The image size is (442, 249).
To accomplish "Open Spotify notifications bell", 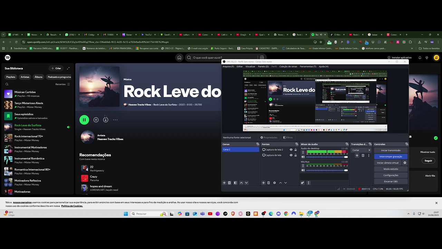I will 420,58.
